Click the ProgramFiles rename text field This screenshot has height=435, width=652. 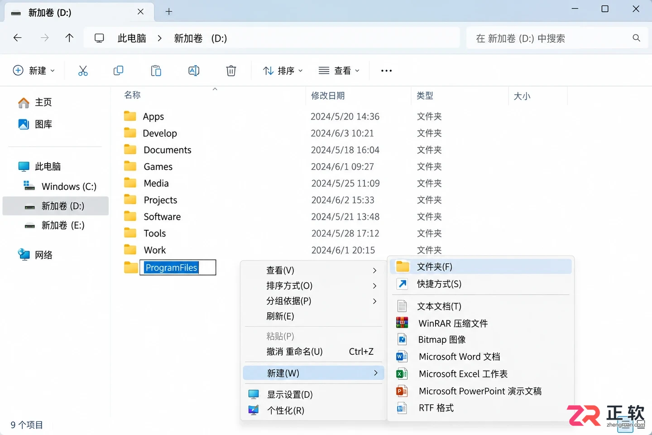pyautogui.click(x=178, y=267)
